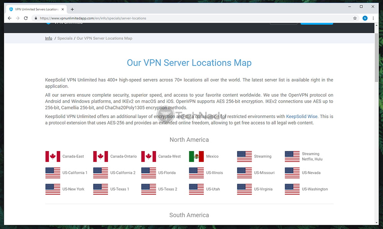Select the US-Nevada label
Viewport: 383px width, 229px height.
(311, 173)
